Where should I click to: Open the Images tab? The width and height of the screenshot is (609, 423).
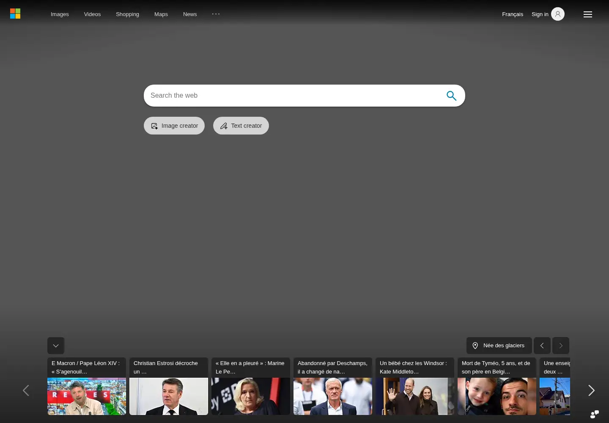(60, 14)
